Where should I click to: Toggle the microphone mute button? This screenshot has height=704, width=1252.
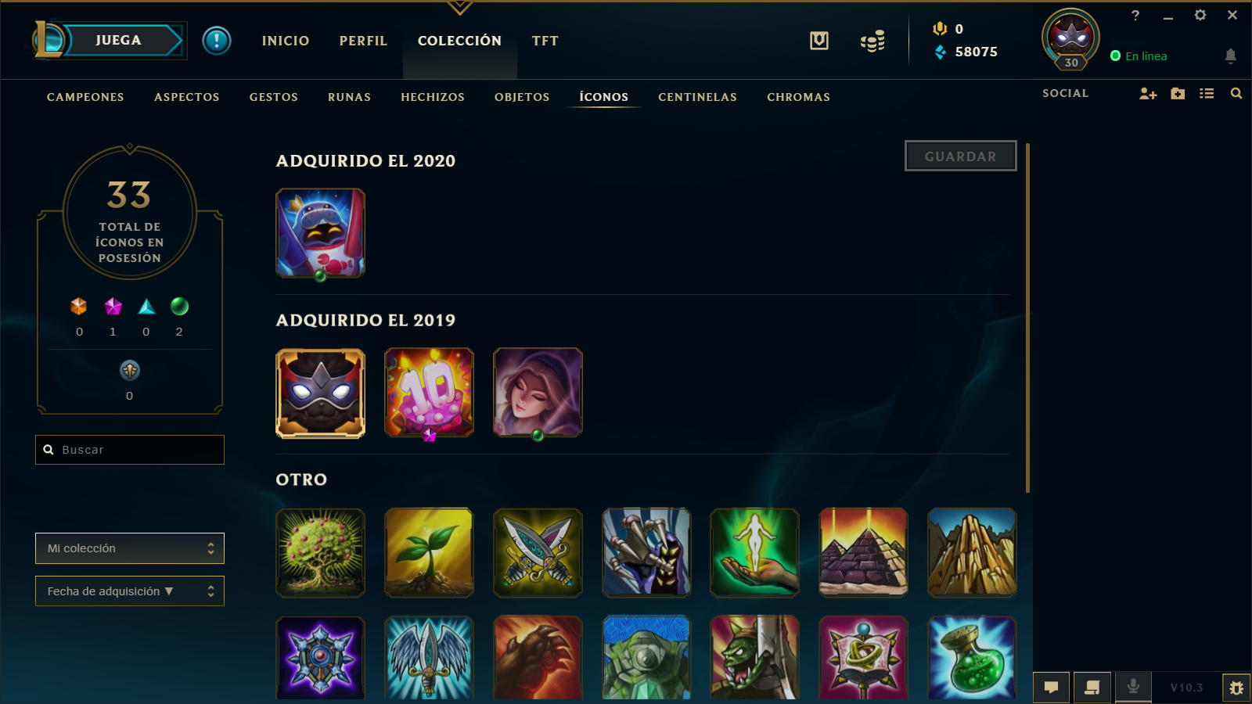click(x=1132, y=688)
